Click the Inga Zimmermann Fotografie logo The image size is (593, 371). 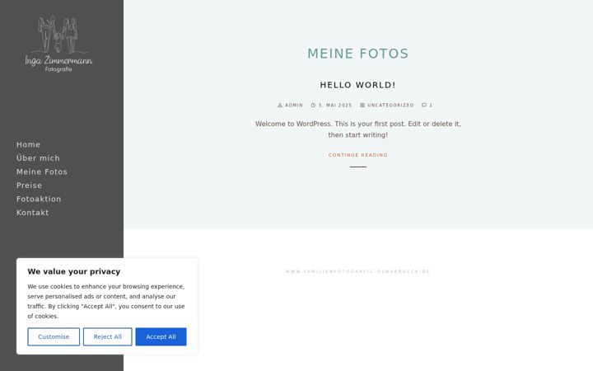pyautogui.click(x=58, y=44)
